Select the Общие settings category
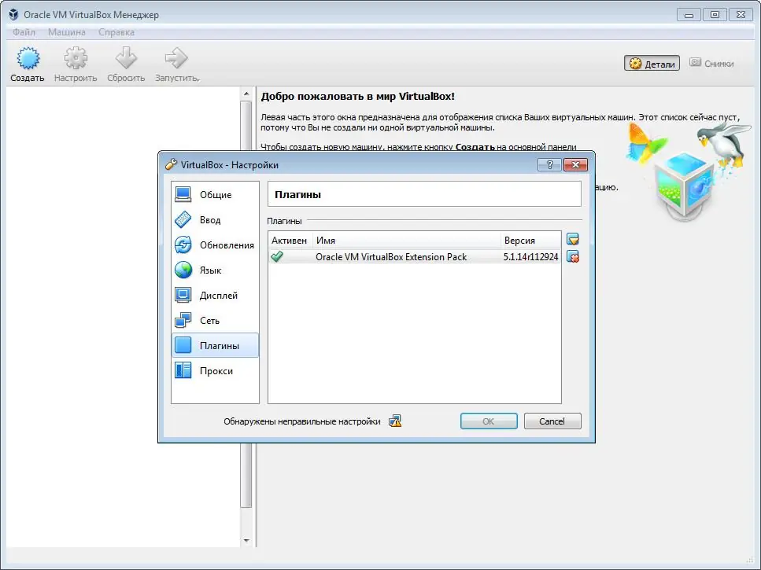This screenshot has width=761, height=570. 215,194
